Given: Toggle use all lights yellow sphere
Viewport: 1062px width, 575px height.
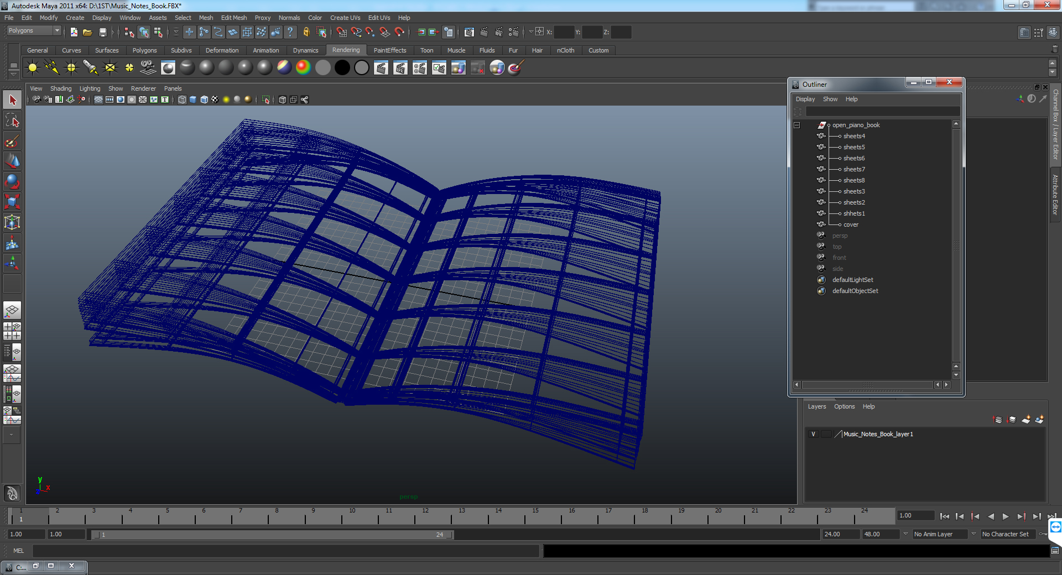Looking at the screenshot, I should click(x=226, y=100).
